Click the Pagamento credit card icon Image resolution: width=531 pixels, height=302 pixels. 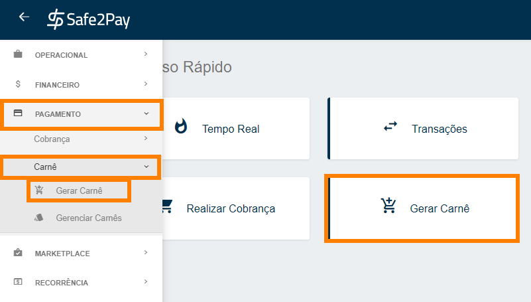[x=18, y=113]
